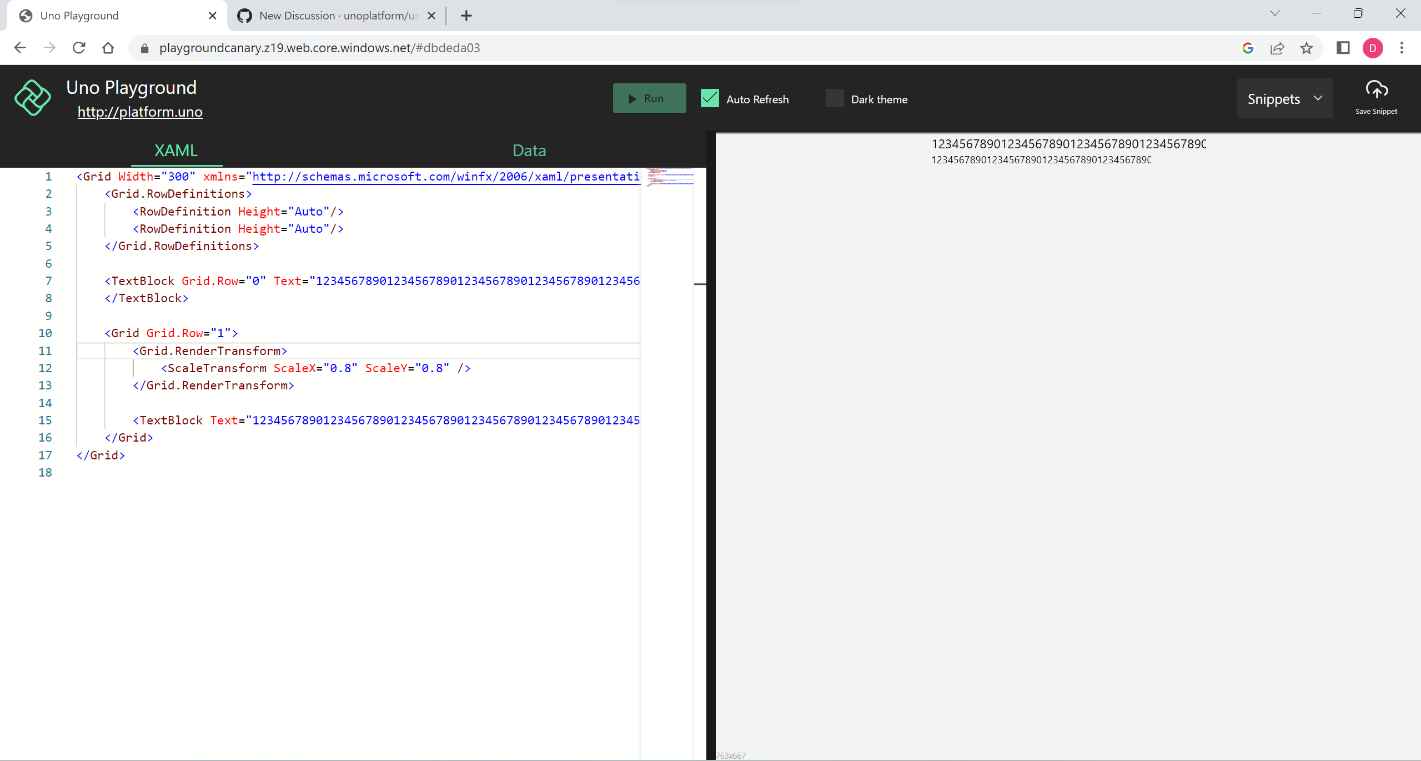Image resolution: width=1421 pixels, height=761 pixels.
Task: Open the tab search chevron
Action: point(1274,13)
